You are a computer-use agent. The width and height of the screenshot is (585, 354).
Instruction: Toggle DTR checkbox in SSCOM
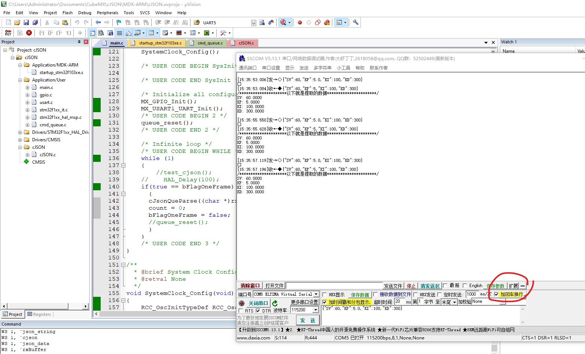tap(258, 311)
